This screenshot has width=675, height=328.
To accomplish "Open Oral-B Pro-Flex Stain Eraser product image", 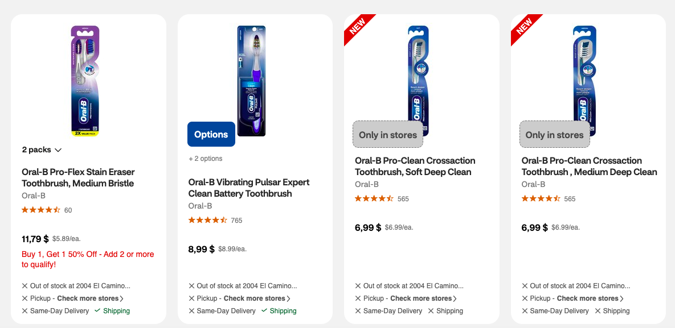I will pos(85,81).
